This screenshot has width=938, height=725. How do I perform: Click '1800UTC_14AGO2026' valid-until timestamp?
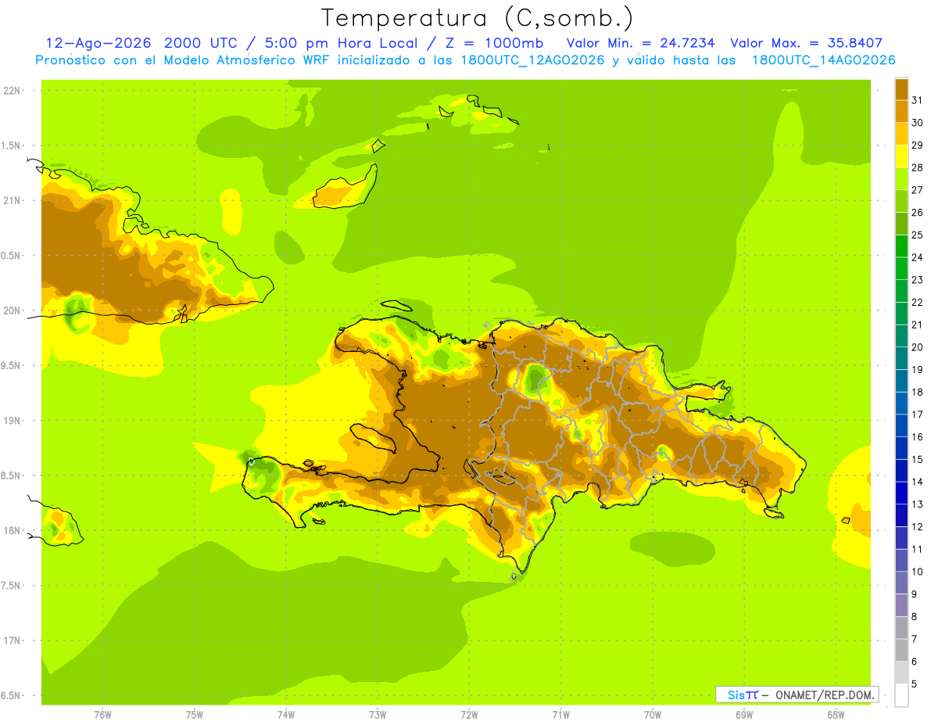(x=823, y=60)
